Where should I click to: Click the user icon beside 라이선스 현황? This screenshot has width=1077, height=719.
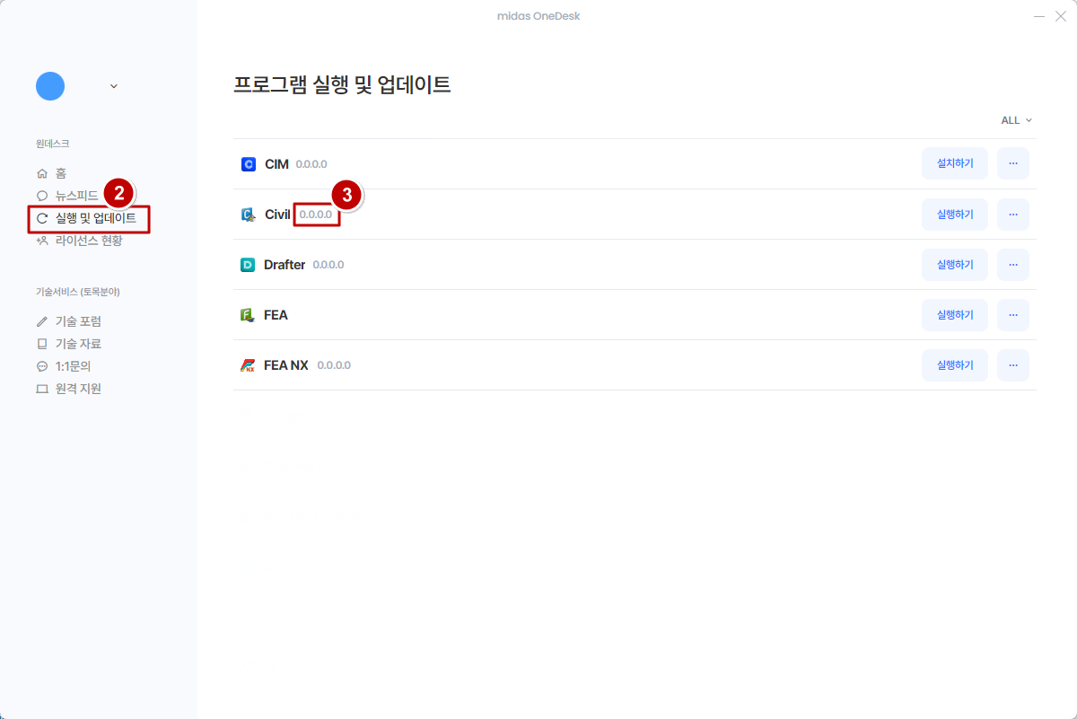[41, 241]
